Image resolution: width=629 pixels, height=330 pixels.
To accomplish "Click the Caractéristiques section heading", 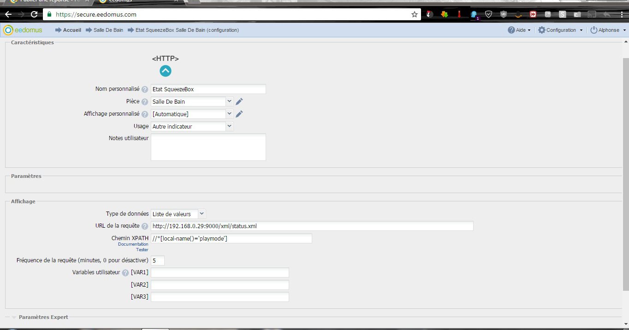I will (x=32, y=42).
